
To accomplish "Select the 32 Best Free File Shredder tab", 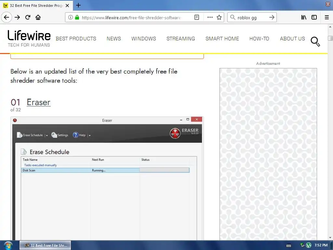I will (36, 6).
